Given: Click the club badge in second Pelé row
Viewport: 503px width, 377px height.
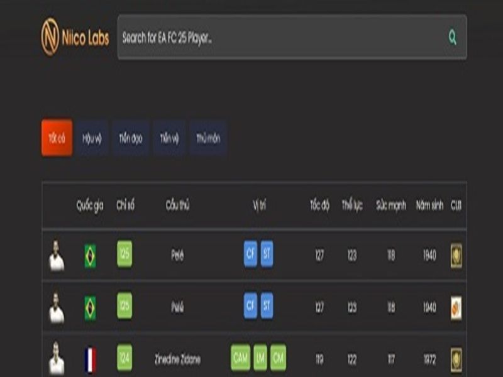Looking at the screenshot, I should click(456, 308).
